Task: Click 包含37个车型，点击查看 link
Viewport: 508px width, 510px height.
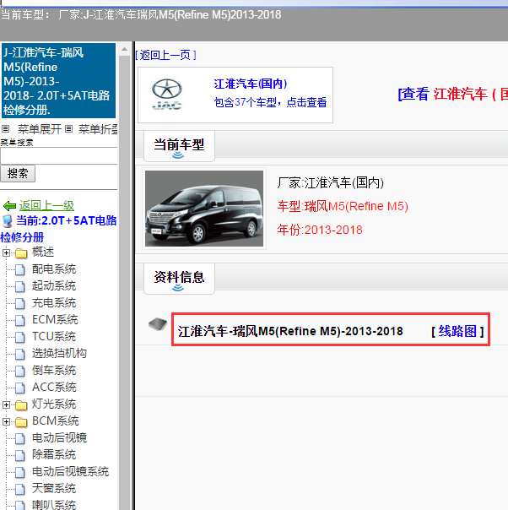Action: click(270, 102)
